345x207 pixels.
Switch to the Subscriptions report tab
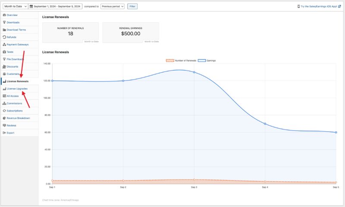point(15,111)
